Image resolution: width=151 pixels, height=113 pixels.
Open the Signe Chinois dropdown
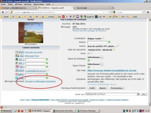click(x=102, y=64)
